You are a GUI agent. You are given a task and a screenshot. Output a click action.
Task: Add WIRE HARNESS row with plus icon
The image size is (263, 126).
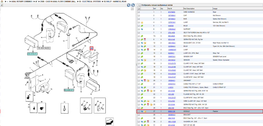(139, 12)
